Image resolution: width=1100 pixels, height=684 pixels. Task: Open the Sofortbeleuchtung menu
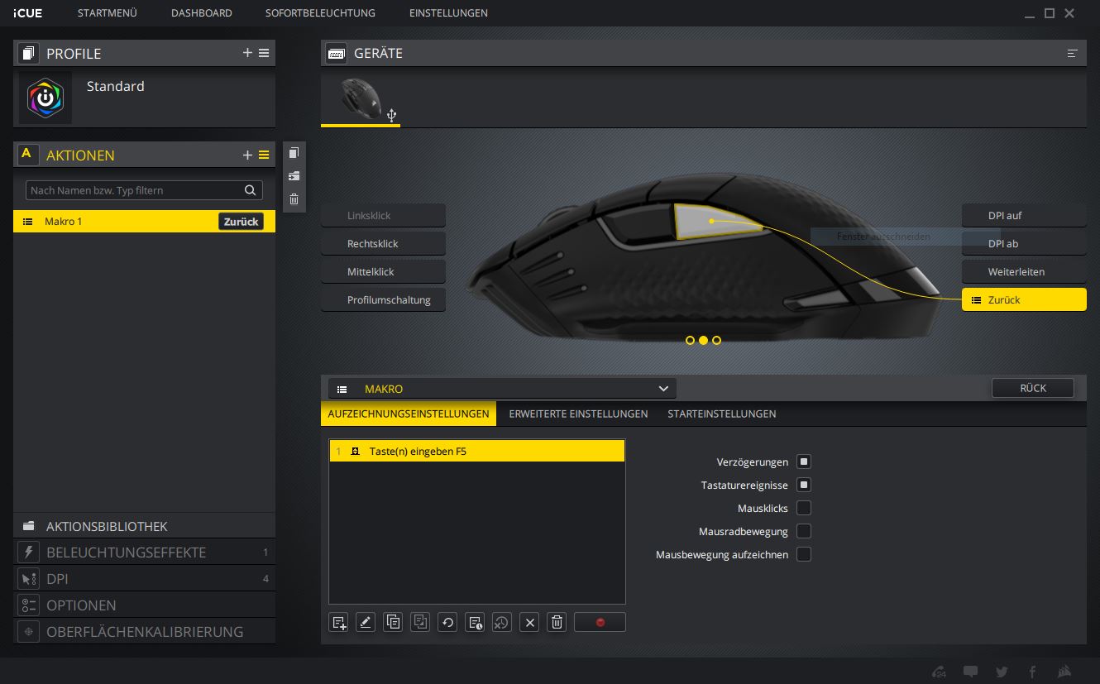click(x=320, y=13)
